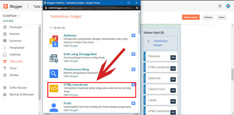Viewport: 234px width, 115px height.
Task: Add Entri yang Diunggulkan with plus icon
Action: click(133, 54)
